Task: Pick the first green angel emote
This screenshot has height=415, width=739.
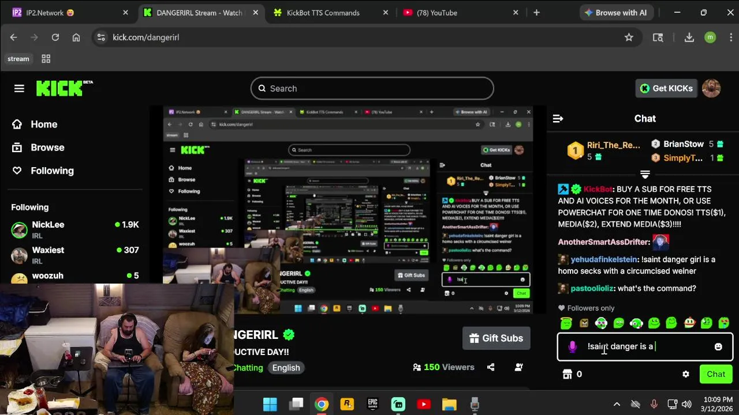Action: 566,323
